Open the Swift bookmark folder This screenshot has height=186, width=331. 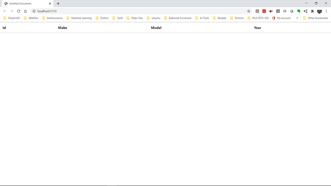(118, 18)
